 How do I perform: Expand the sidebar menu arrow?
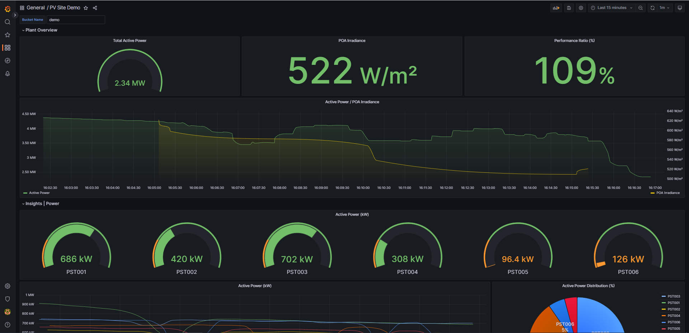pyautogui.click(x=15, y=15)
